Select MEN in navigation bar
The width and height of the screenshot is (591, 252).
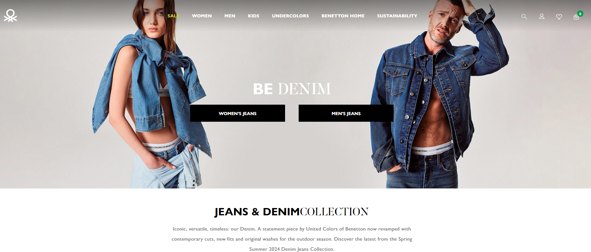click(x=230, y=16)
